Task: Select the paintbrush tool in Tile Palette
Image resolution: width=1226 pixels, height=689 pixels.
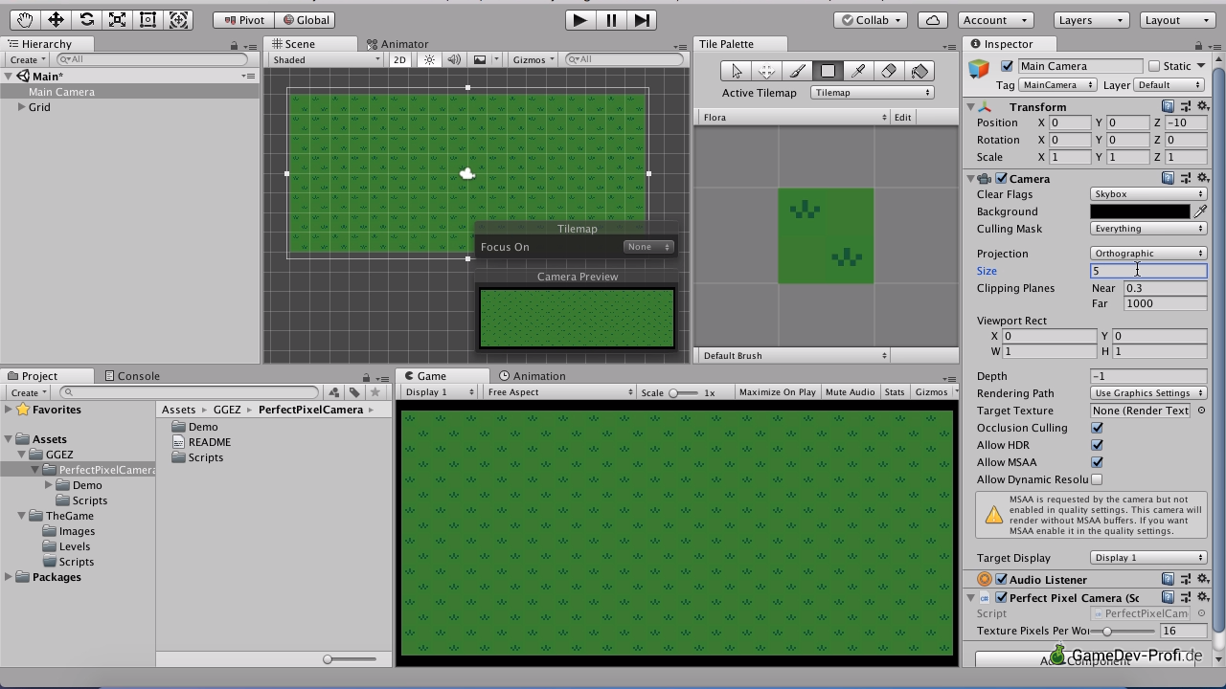Action: pos(797,71)
